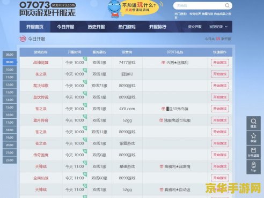264x198 pixels.
Task: Open the 开服排行 tab
Action: 158,27
